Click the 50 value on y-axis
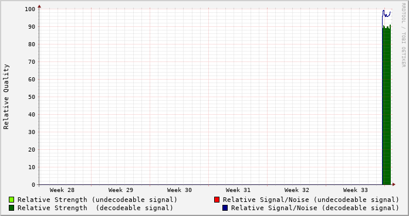 (32, 97)
